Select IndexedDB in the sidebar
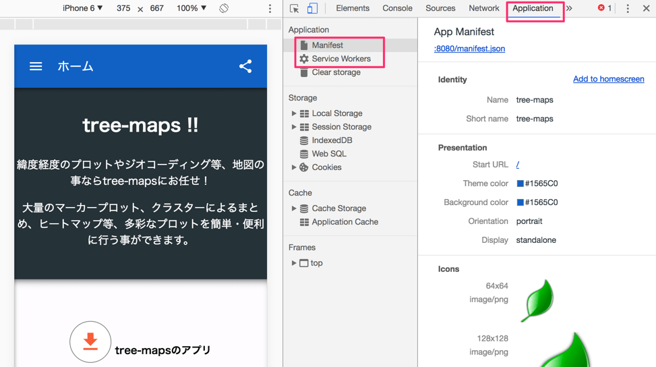 click(332, 140)
